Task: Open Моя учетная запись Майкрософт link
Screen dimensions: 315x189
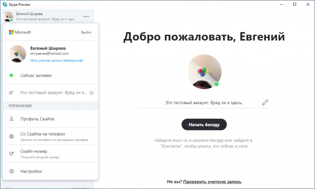Action: 57,61
